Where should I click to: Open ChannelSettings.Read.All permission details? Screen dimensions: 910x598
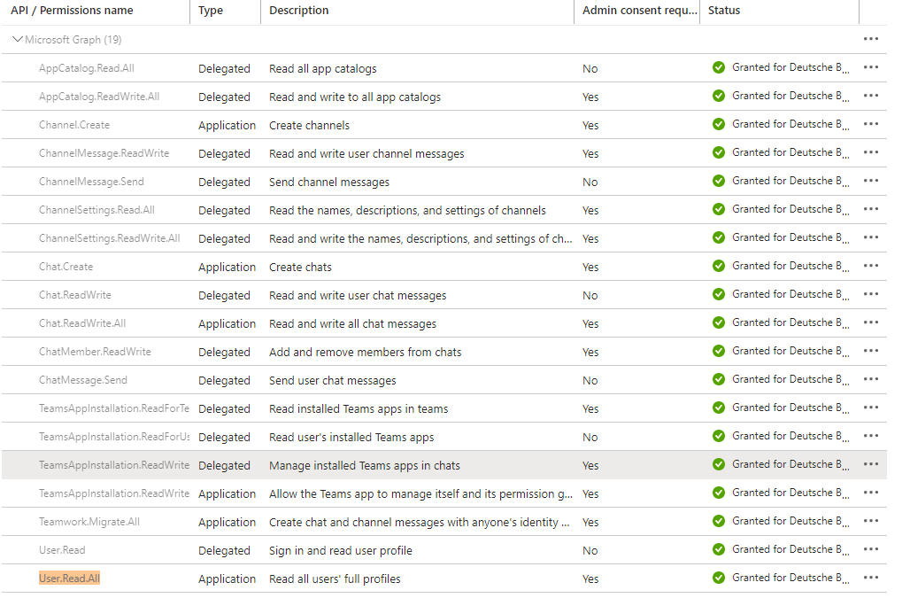(x=96, y=210)
